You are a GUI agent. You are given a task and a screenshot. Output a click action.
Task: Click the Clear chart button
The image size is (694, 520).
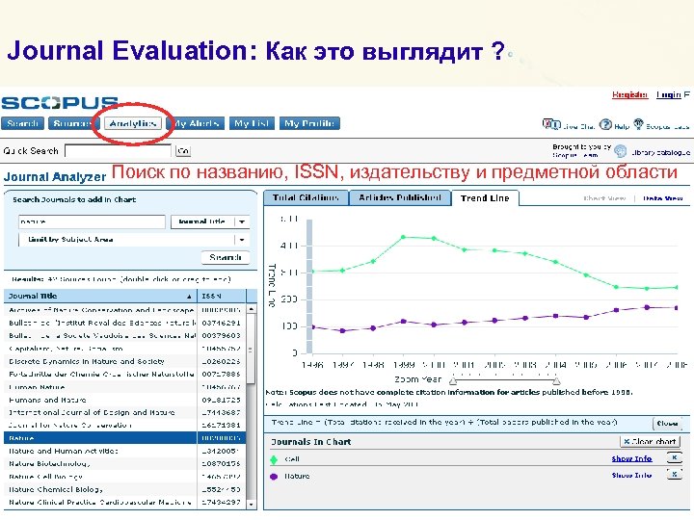[650, 441]
